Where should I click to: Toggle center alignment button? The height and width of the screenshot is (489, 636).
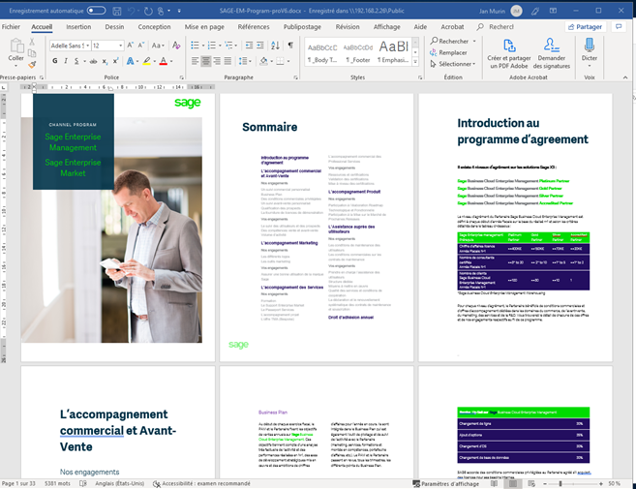pyautogui.click(x=206, y=61)
